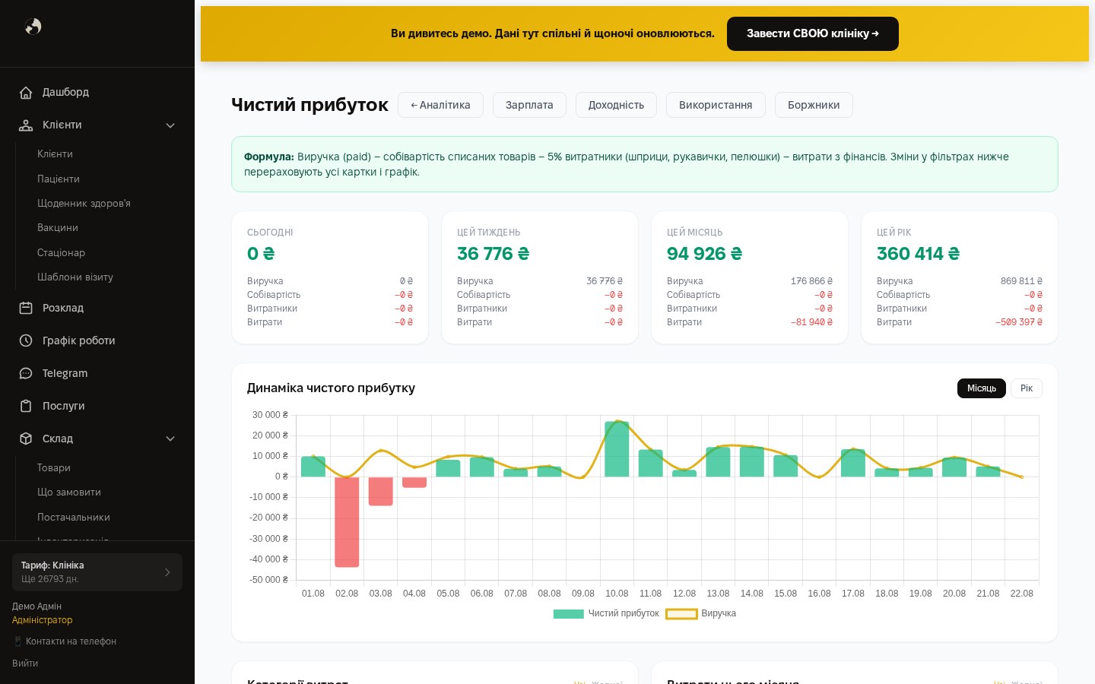
Task: Toggle the Чистий прибуток legend series
Action: [x=606, y=613]
